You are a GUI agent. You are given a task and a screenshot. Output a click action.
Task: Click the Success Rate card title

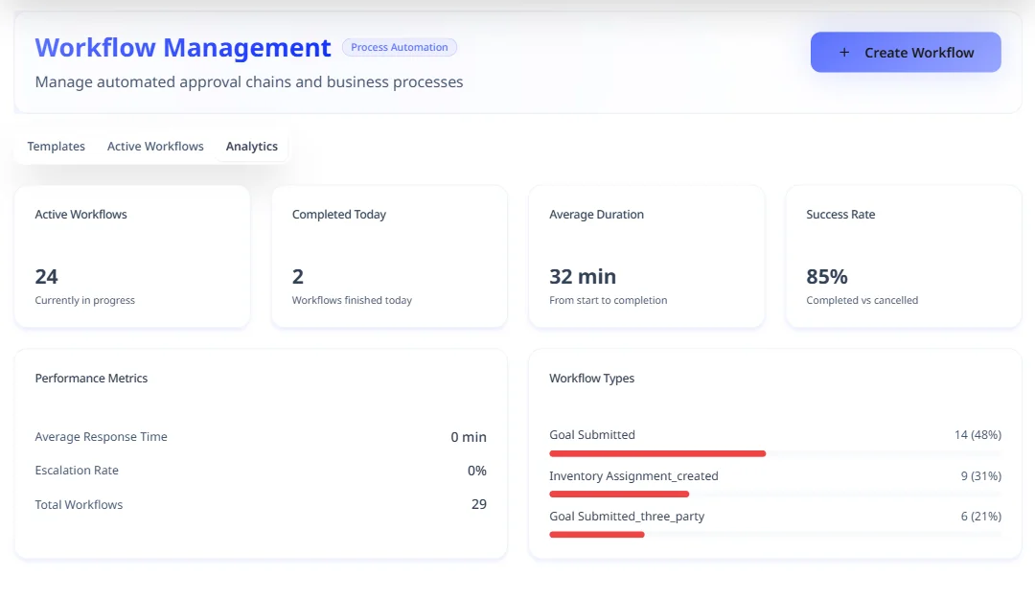tap(840, 214)
